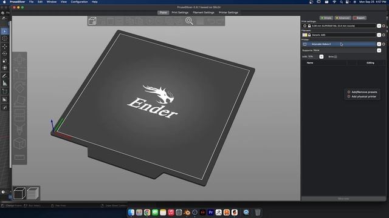Select the Place on face gizmo

click(19, 101)
